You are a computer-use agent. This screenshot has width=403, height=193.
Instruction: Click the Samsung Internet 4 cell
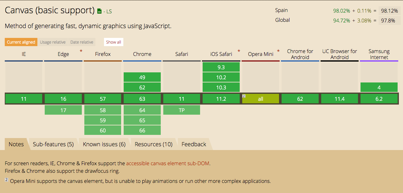coord(379,87)
